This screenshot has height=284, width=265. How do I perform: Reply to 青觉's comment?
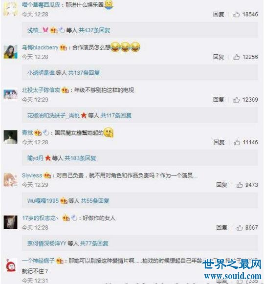(219, 142)
